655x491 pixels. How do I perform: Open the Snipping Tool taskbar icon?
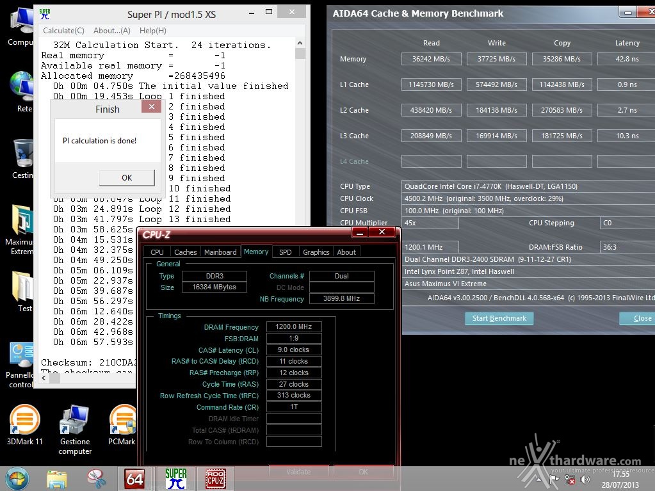coord(96,478)
